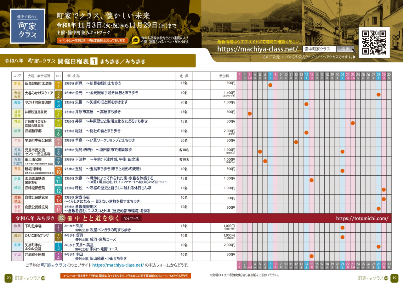403x285 pixels.
Task: Select the W4 badge for 井原市高屋 walk
Action: tap(58, 113)
